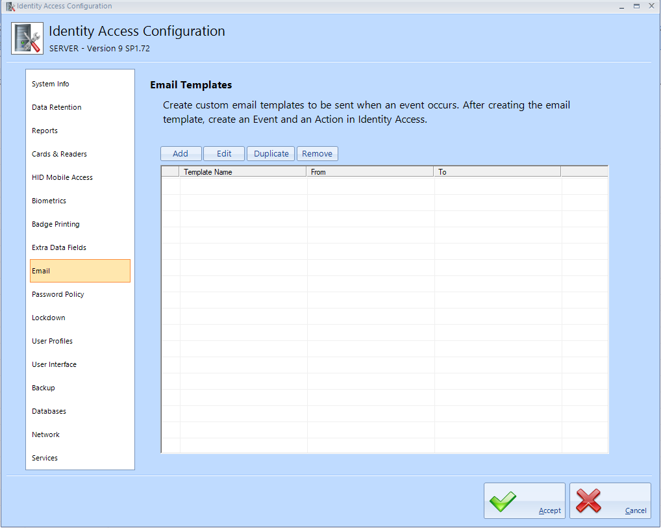Click the Remove template button

[317, 153]
